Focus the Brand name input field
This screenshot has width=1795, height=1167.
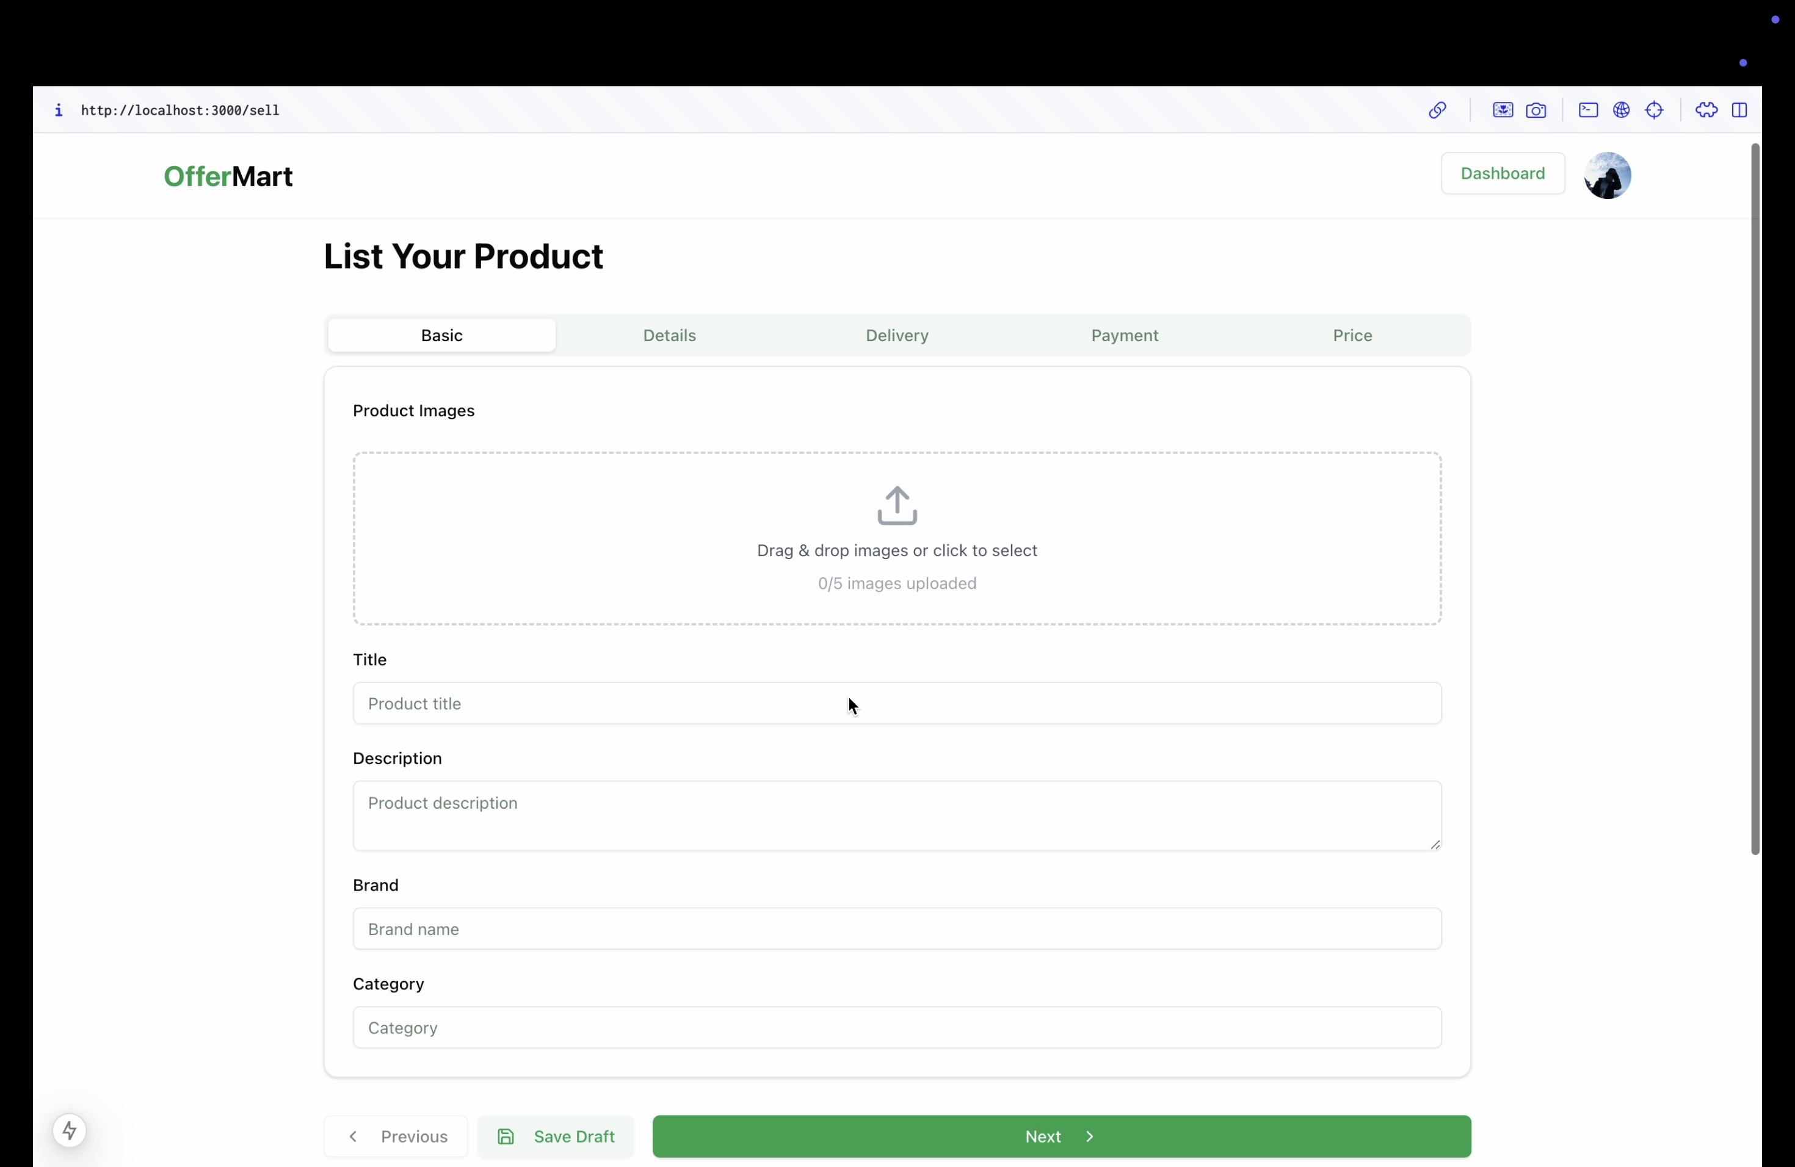tap(897, 929)
